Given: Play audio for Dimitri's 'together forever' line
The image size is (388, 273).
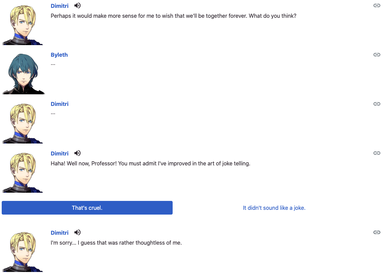Looking at the screenshot, I should [x=78, y=5].
